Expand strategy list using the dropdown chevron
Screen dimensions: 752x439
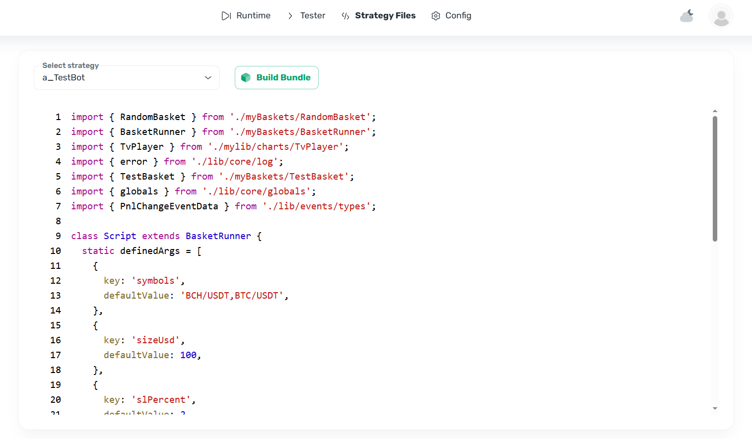click(x=208, y=78)
